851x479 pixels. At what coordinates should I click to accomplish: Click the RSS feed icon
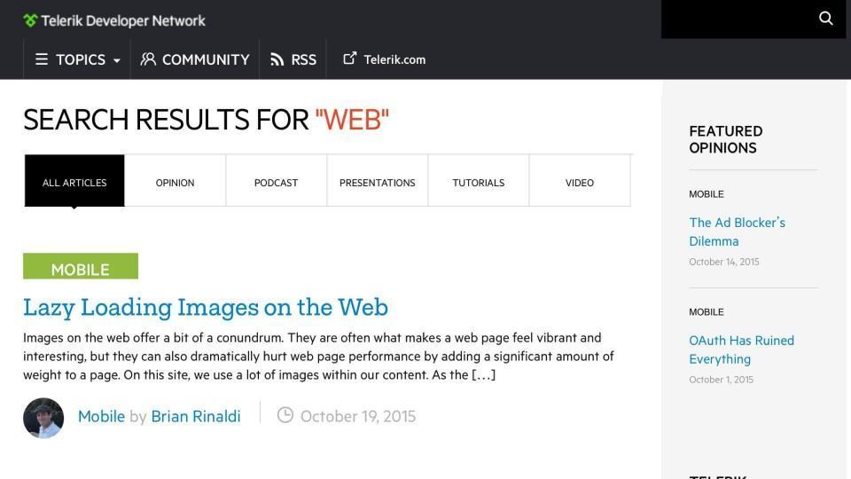coord(277,60)
